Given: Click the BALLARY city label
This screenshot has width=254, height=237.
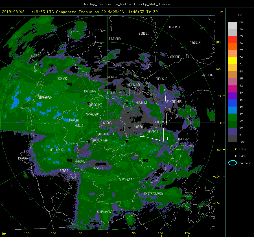Looking at the screenshot, I should (184, 139).
